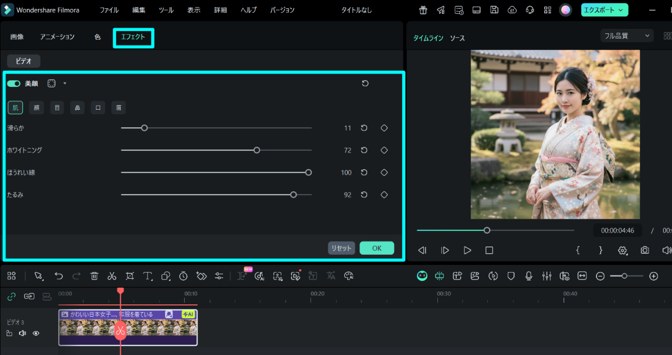Open the audio mixer icon

click(547, 275)
